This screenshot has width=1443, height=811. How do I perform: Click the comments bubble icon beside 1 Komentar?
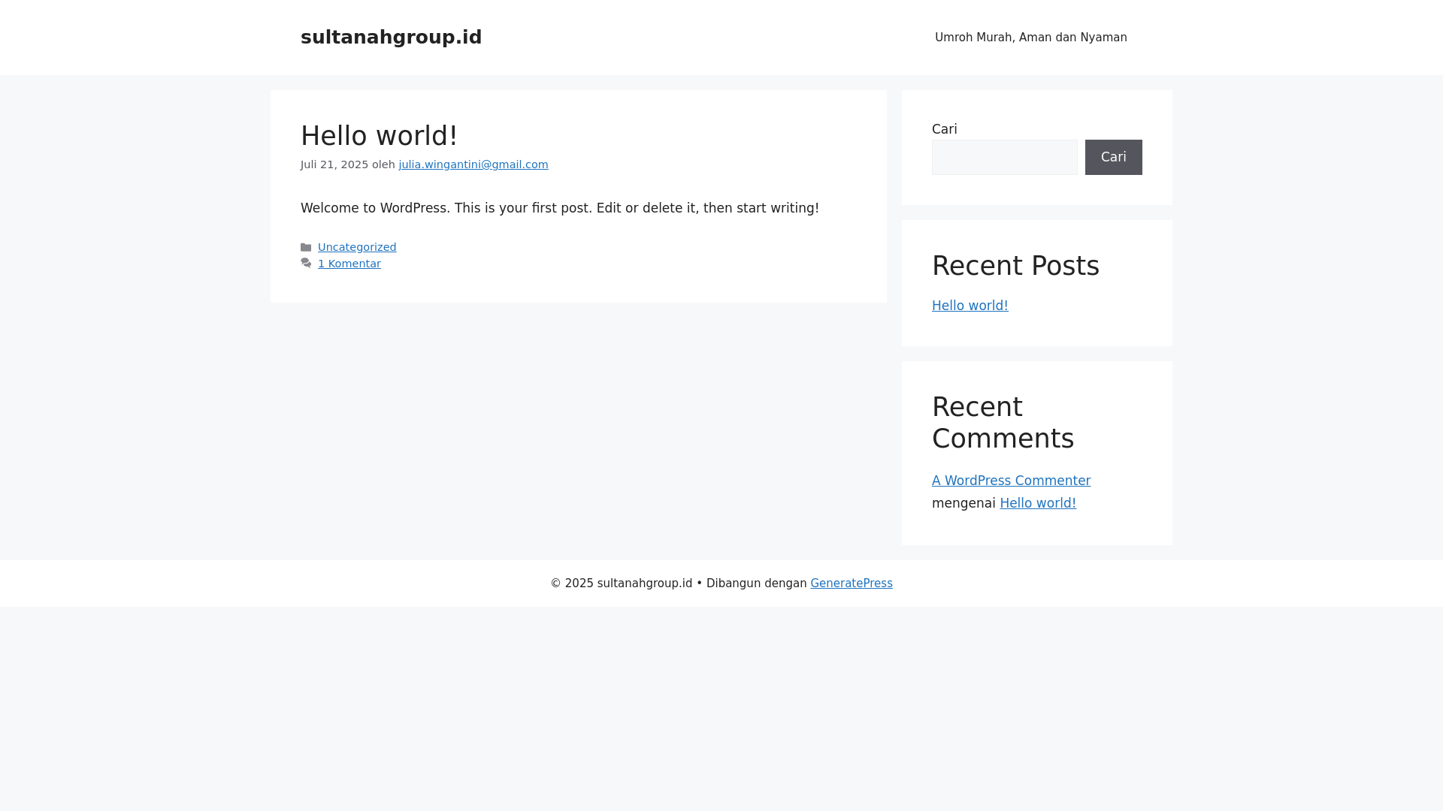click(306, 264)
